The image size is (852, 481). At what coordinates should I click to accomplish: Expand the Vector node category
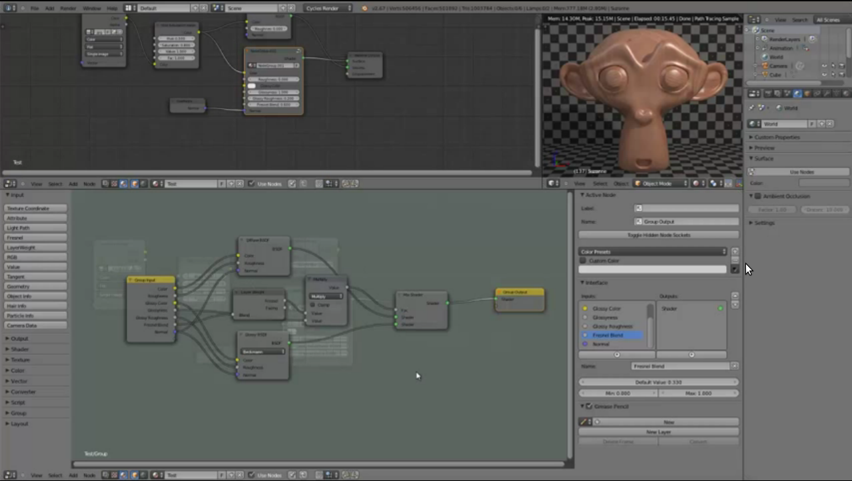(18, 381)
